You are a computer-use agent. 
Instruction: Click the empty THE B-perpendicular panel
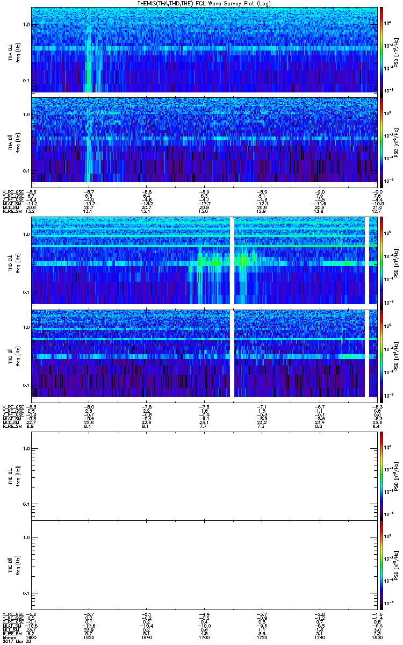pos(205,475)
